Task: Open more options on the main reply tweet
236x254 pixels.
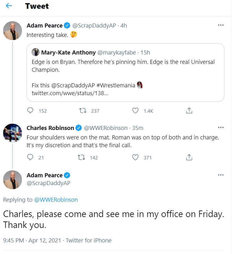Action: pyautogui.click(x=221, y=175)
